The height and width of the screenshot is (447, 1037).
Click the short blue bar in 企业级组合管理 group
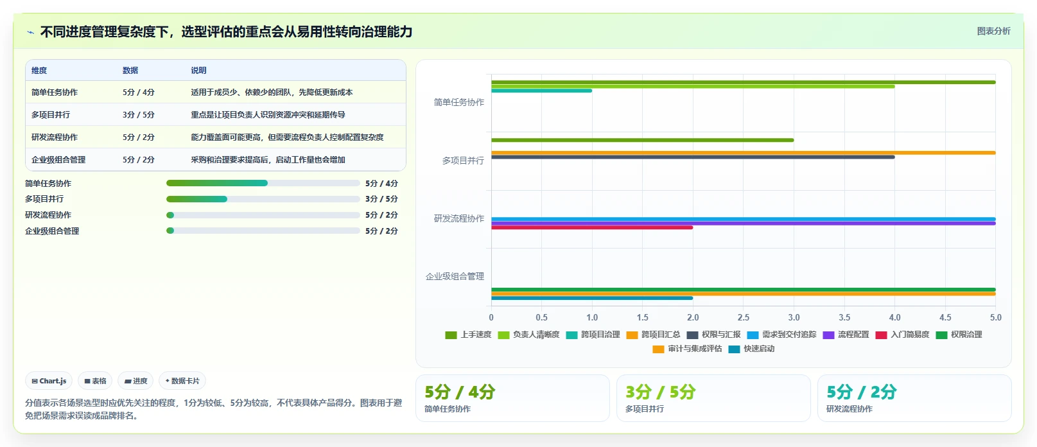tap(592, 298)
